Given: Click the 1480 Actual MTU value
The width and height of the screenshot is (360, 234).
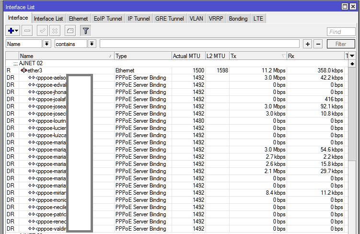Looking at the screenshot, I should coord(198,121).
